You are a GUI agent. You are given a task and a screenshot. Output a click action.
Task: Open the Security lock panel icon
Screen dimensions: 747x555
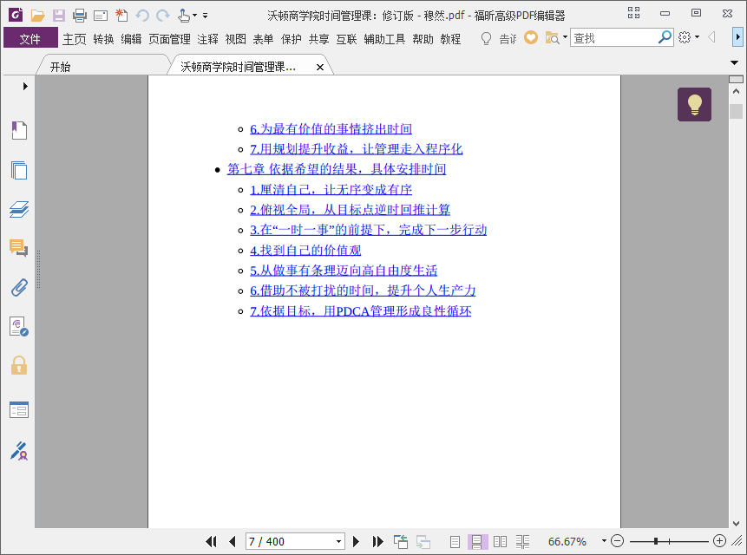click(x=19, y=366)
